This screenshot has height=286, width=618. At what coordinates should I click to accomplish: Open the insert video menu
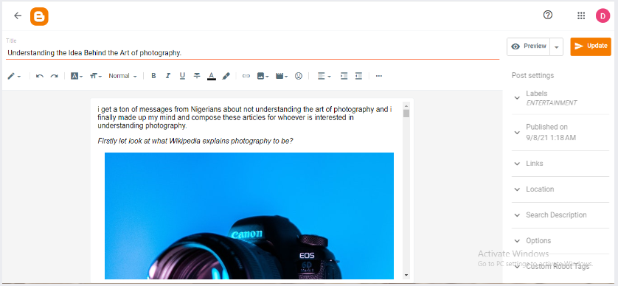(282, 76)
